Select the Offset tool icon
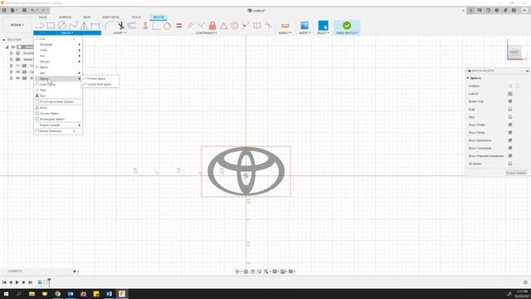Screen dimensions: 531x299 click(132, 26)
